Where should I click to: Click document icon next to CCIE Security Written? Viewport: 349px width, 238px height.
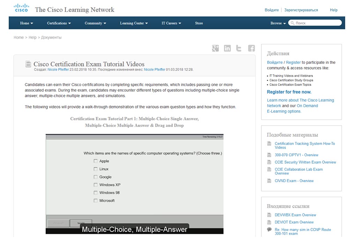point(269,162)
